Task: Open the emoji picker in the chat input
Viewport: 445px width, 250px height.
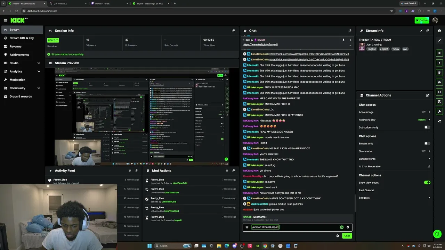Action: click(348, 227)
